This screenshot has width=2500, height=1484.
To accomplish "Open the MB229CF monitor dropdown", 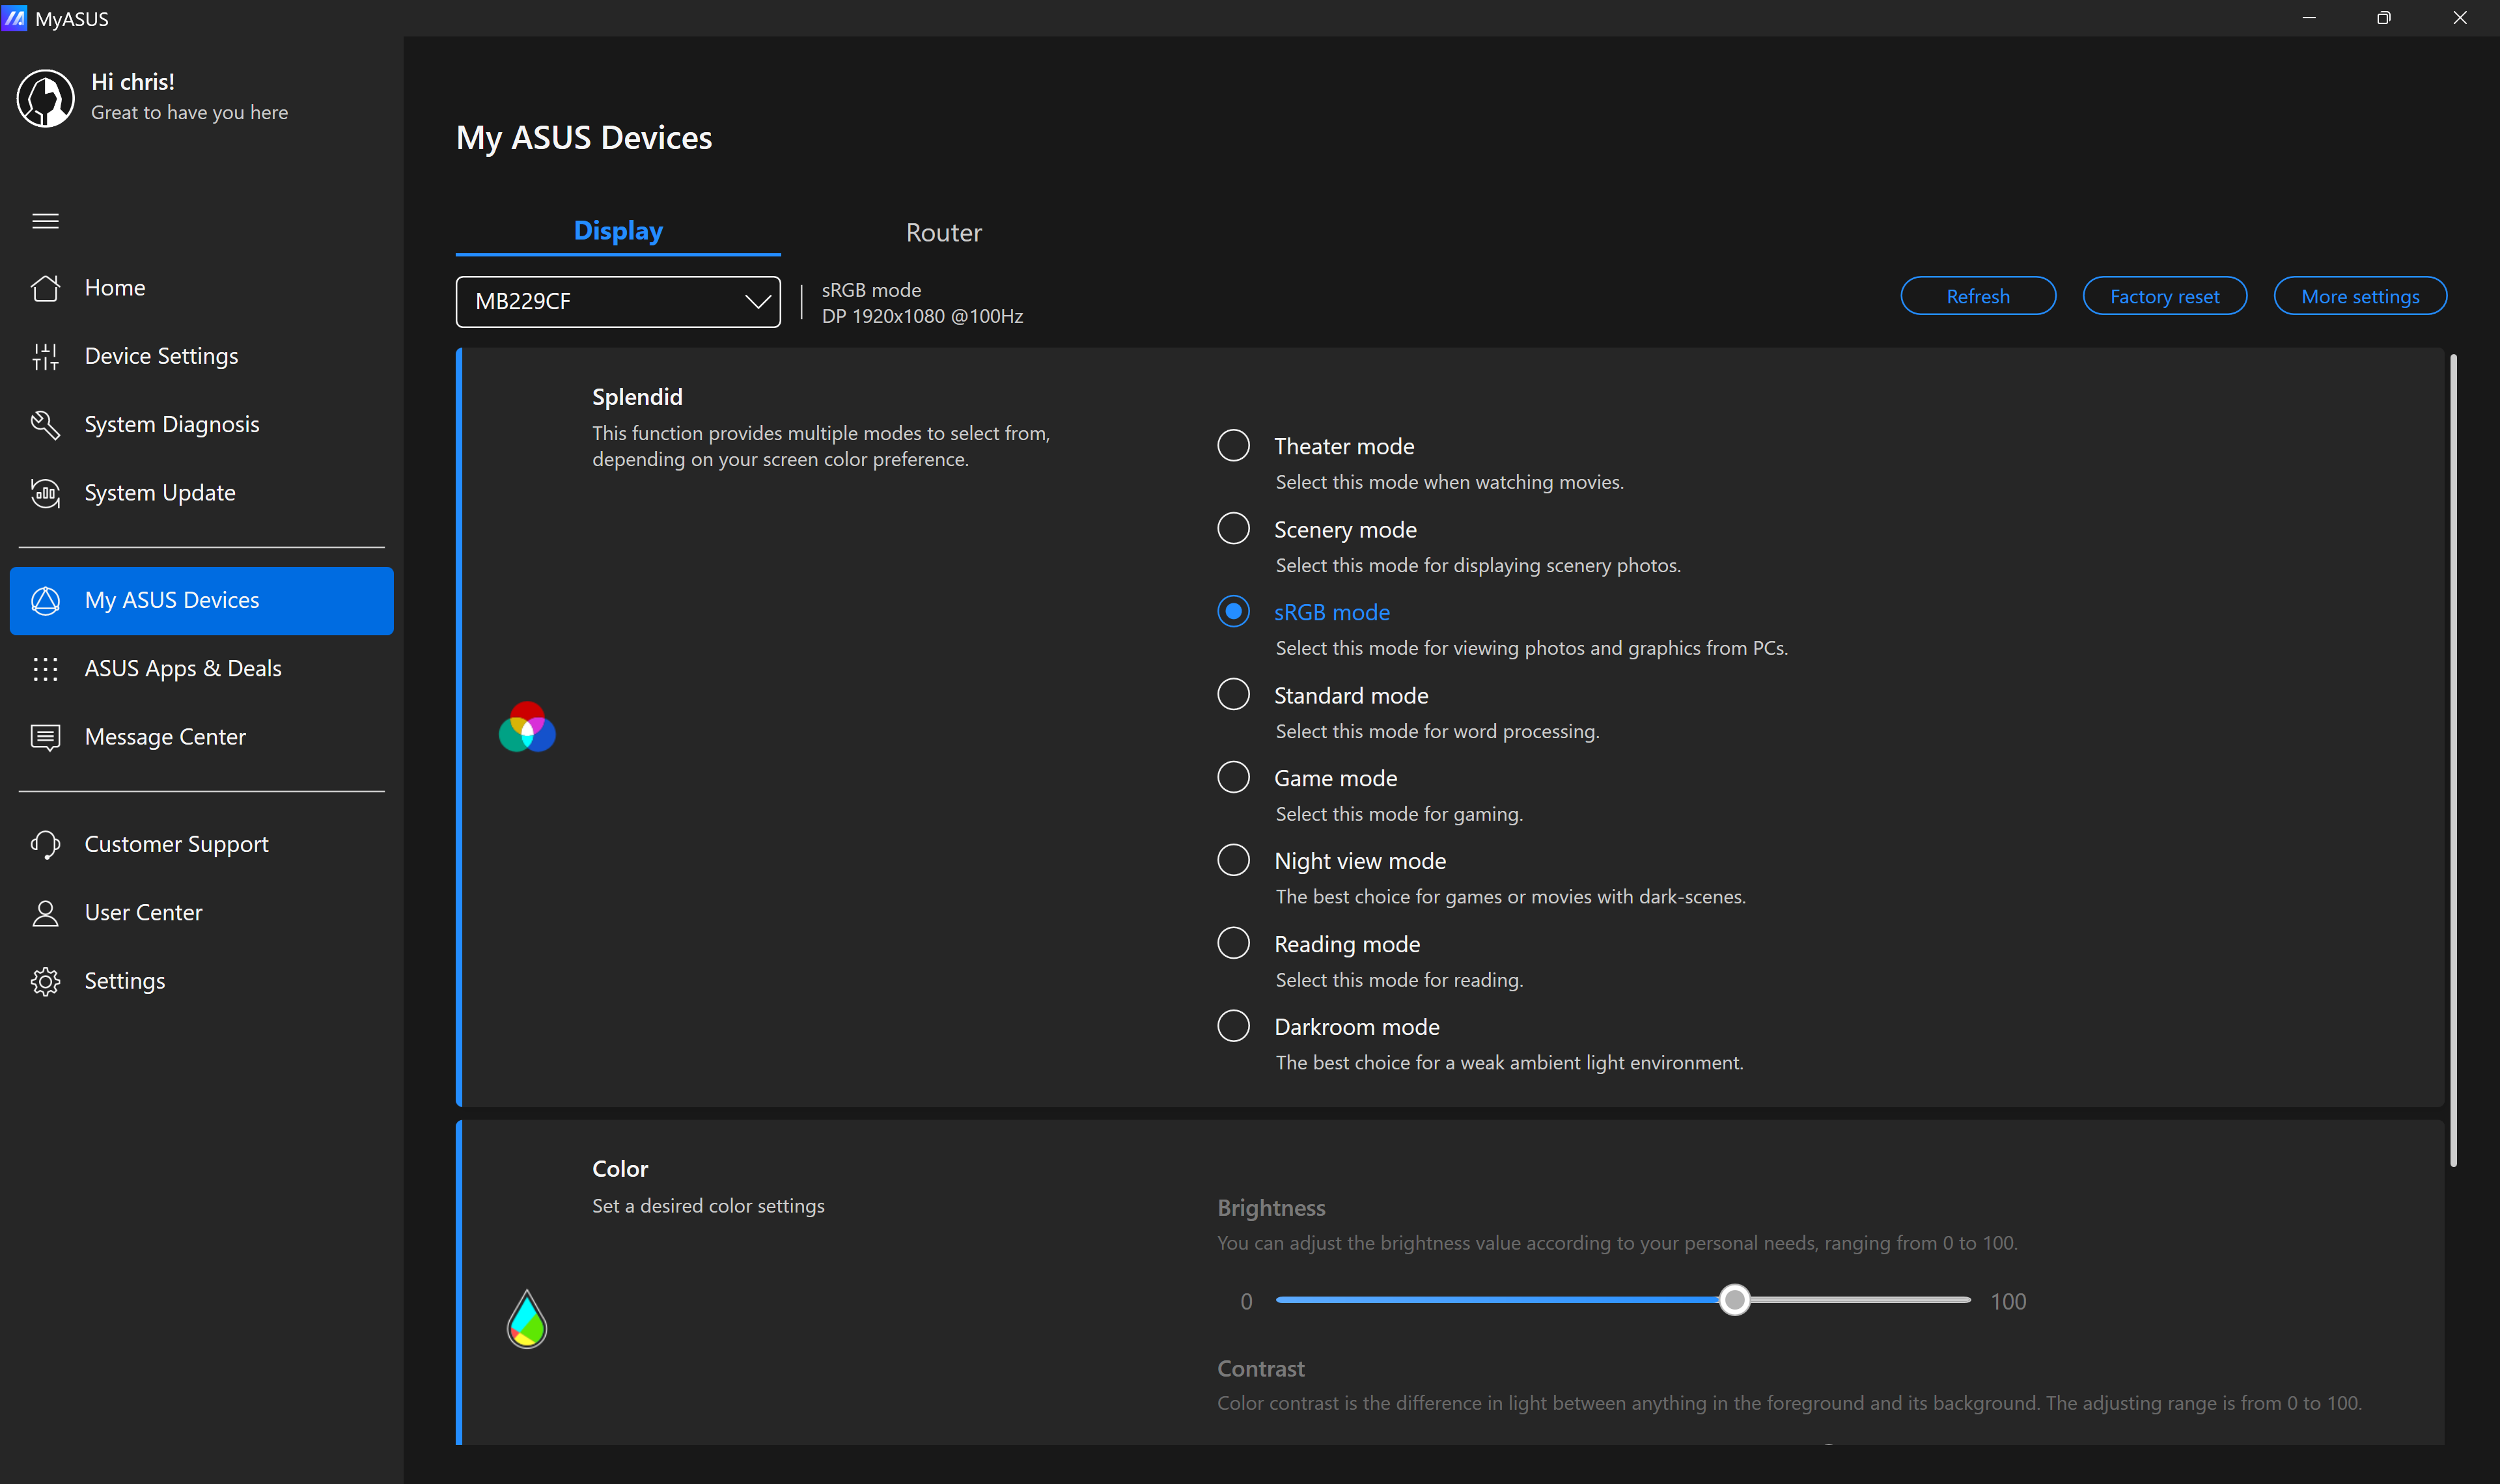I will (618, 301).
